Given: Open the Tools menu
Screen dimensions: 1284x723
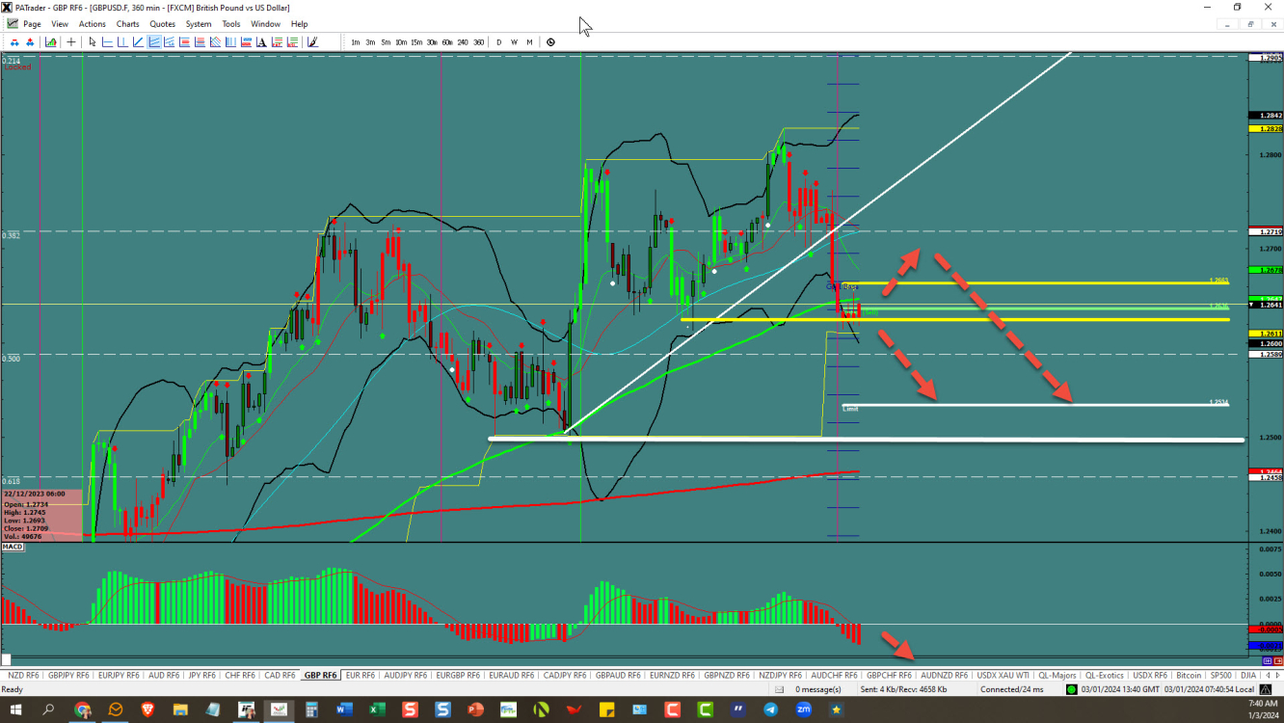Looking at the screenshot, I should 231,24.
